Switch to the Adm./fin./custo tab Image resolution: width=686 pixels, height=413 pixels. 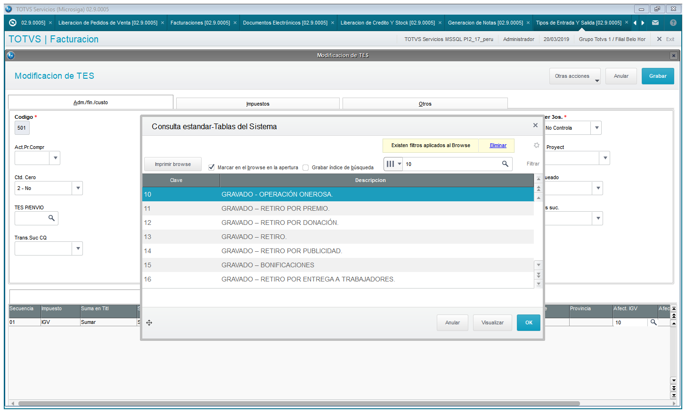pyautogui.click(x=90, y=102)
